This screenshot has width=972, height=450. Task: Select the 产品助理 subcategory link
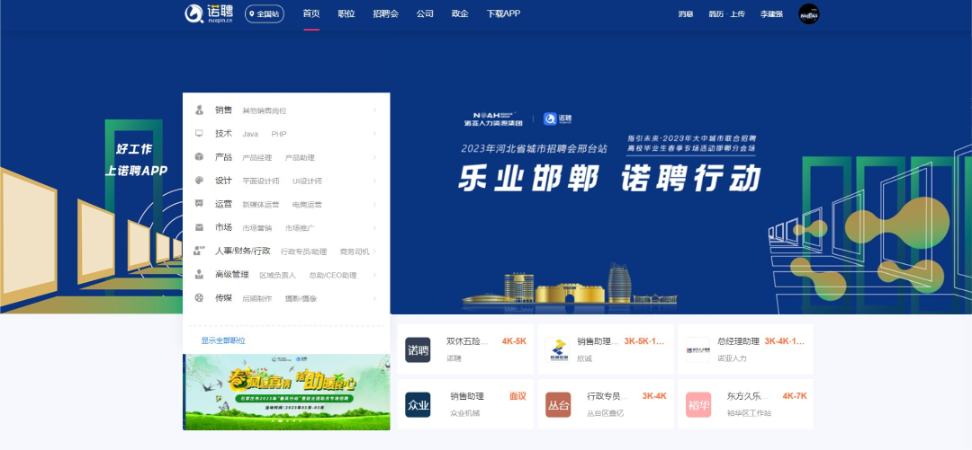(300, 158)
